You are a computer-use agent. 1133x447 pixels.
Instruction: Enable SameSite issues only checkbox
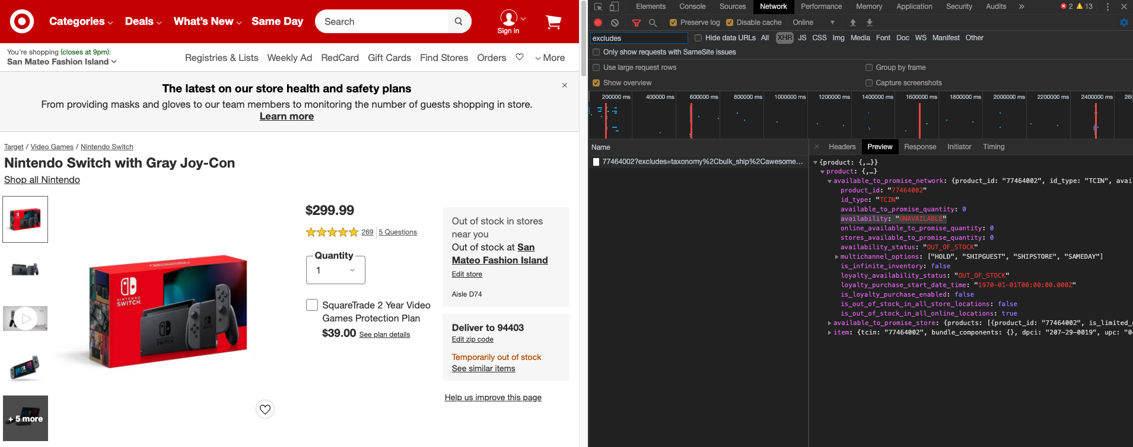[596, 52]
